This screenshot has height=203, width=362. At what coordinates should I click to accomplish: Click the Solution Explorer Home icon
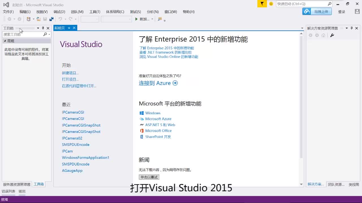point(323,35)
